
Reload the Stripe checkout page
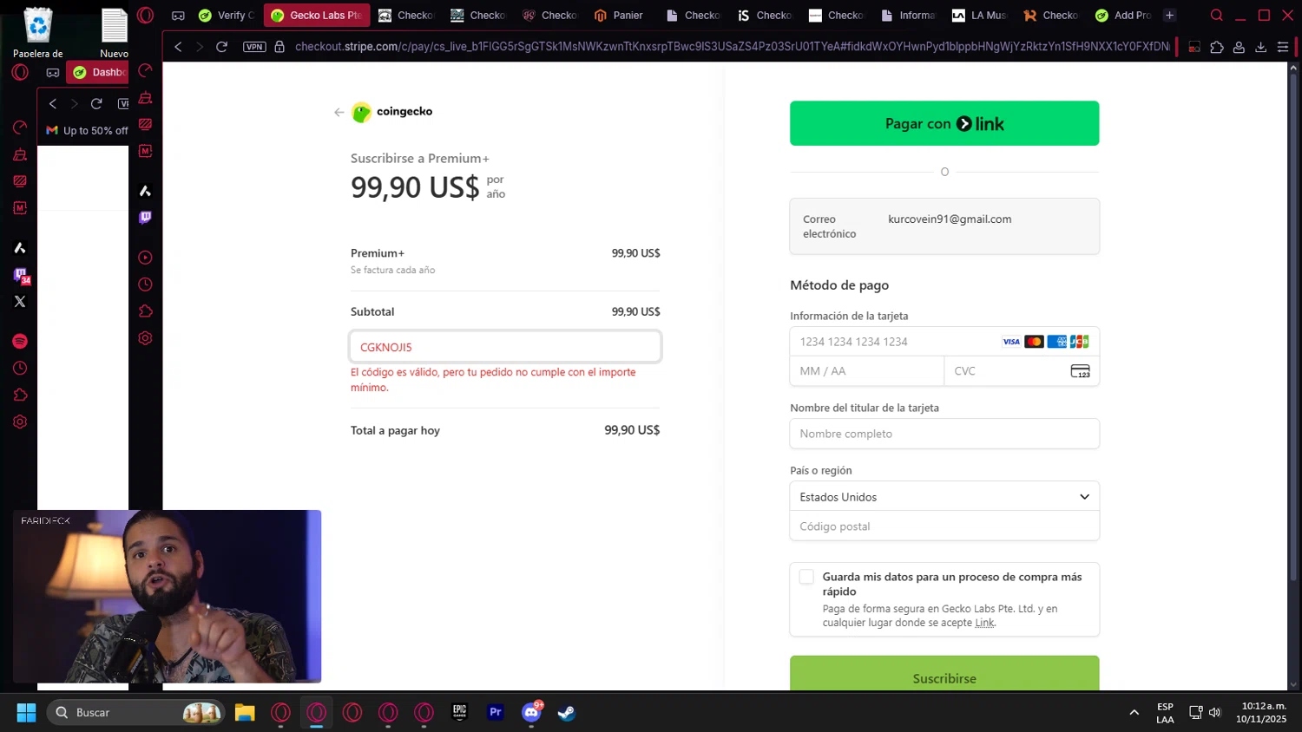coord(221,47)
